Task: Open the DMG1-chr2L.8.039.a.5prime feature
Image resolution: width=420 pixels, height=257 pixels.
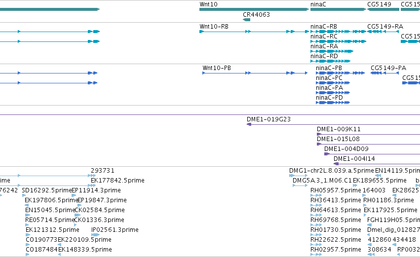Action: pos(331,171)
